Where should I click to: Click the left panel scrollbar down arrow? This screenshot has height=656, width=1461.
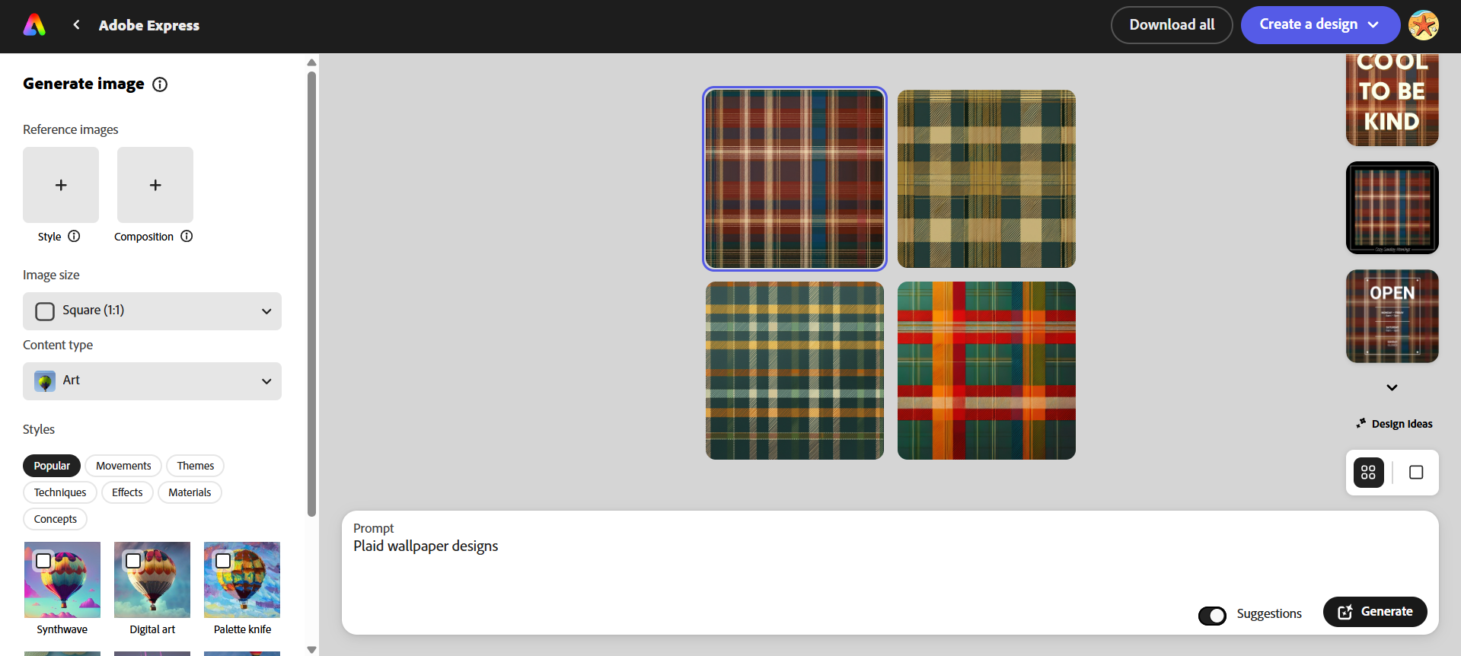[x=311, y=649]
